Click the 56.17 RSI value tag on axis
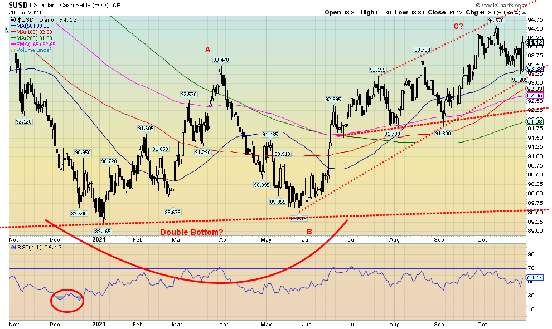The height and width of the screenshot is (329, 552). click(x=534, y=277)
